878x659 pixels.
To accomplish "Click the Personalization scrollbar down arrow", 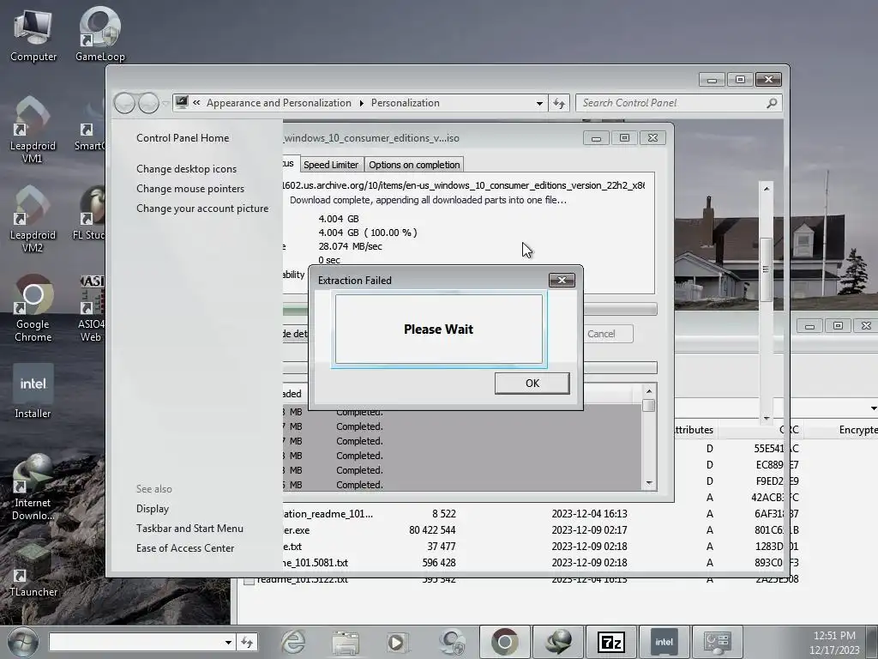I will pyautogui.click(x=766, y=418).
